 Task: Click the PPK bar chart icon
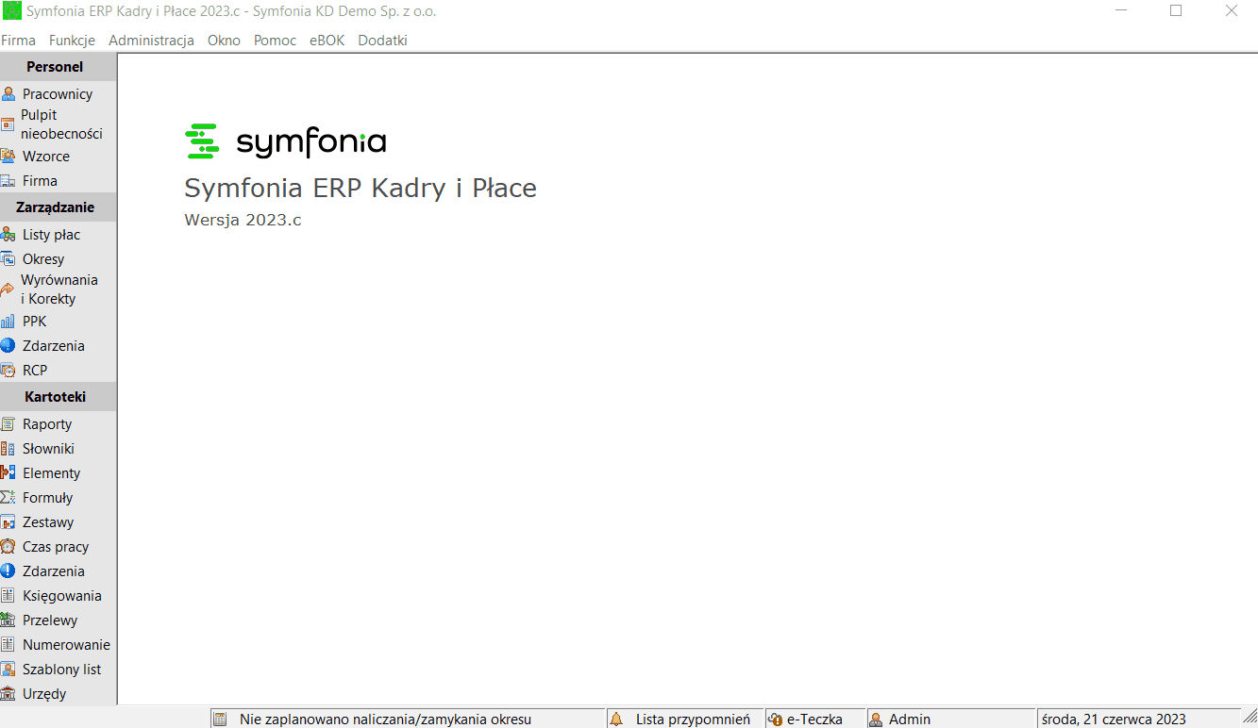(8, 322)
